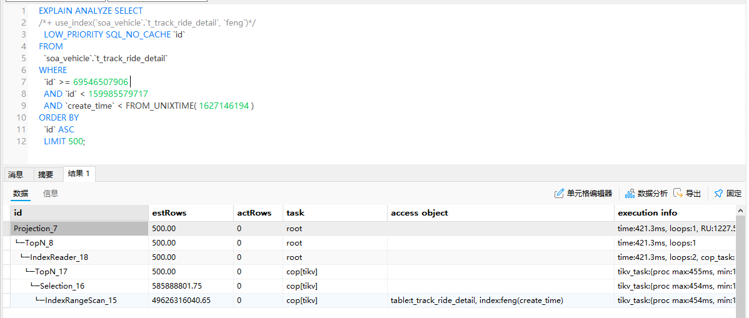Click the access object column header

coord(420,213)
